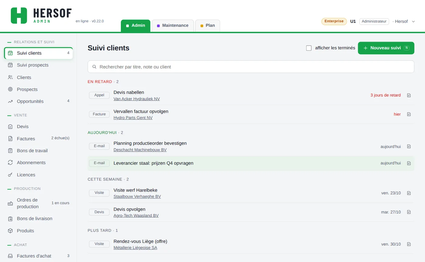
Task: Click the Opportunités trend arrow icon
Action: point(10,102)
